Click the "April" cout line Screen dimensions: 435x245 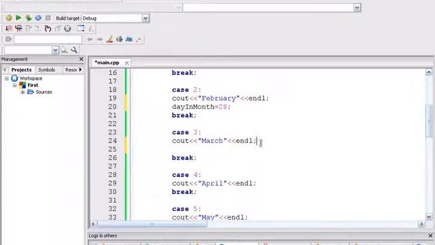pyautogui.click(x=214, y=183)
